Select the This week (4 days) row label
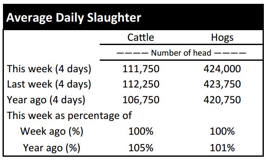266x161 pixels. (49, 69)
